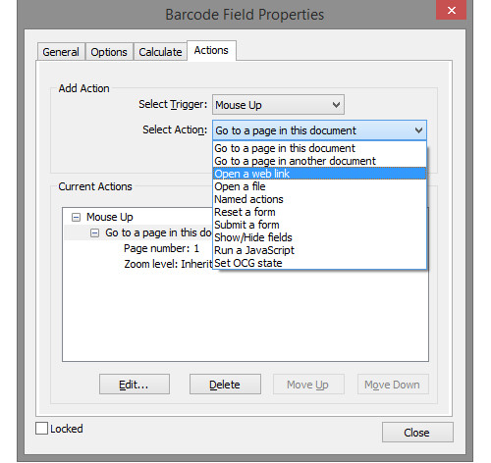This screenshot has width=491, height=463.
Task: Open the Select Trigger dropdown arrow
Action: (336, 105)
